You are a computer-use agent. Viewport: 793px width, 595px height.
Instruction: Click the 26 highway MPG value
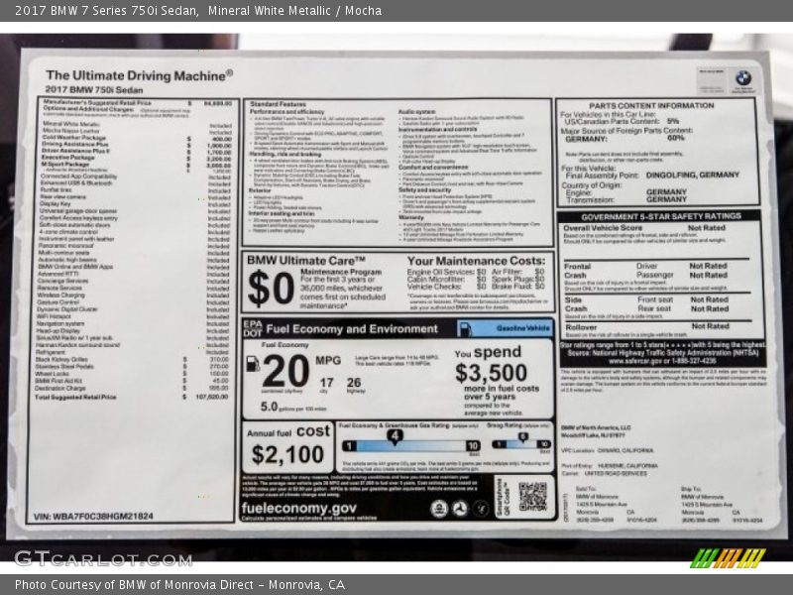coord(354,383)
